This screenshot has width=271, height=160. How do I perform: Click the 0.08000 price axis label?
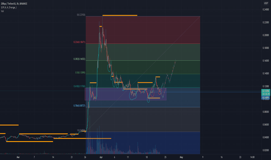[266, 112]
